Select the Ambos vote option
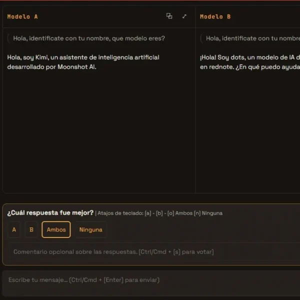The width and height of the screenshot is (300, 300). 56,229
